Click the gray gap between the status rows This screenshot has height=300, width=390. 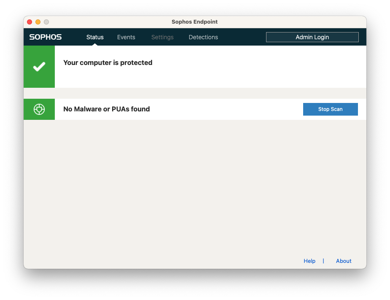(x=194, y=93)
